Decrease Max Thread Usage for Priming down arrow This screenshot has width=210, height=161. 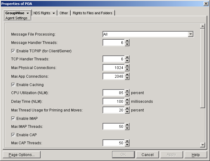(x=127, y=112)
